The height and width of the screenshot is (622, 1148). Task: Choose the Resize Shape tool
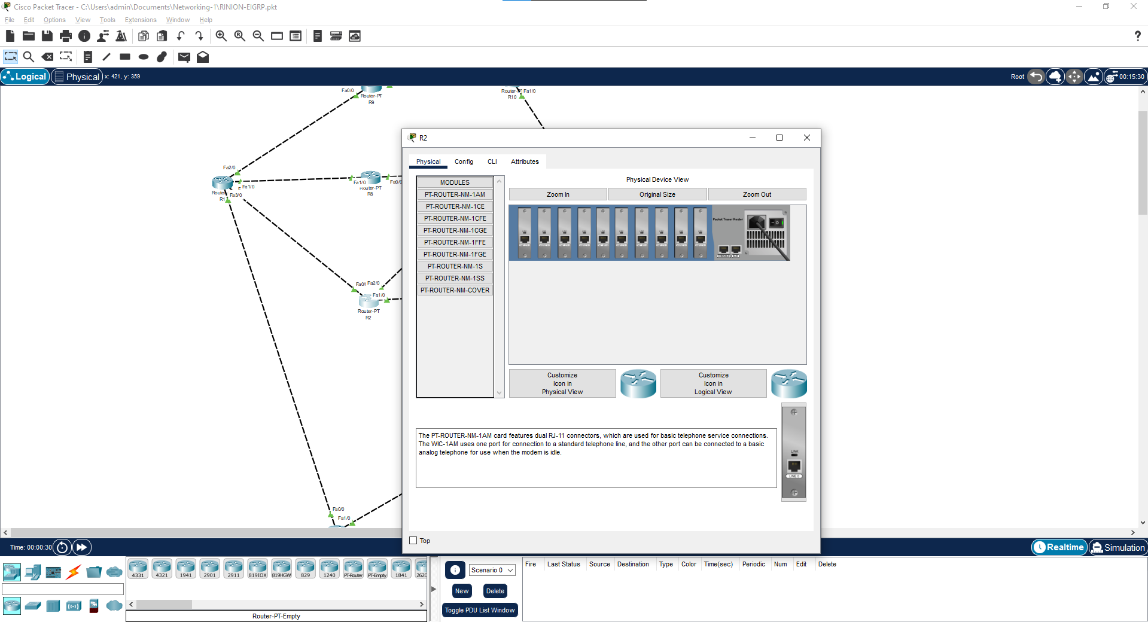pos(66,57)
